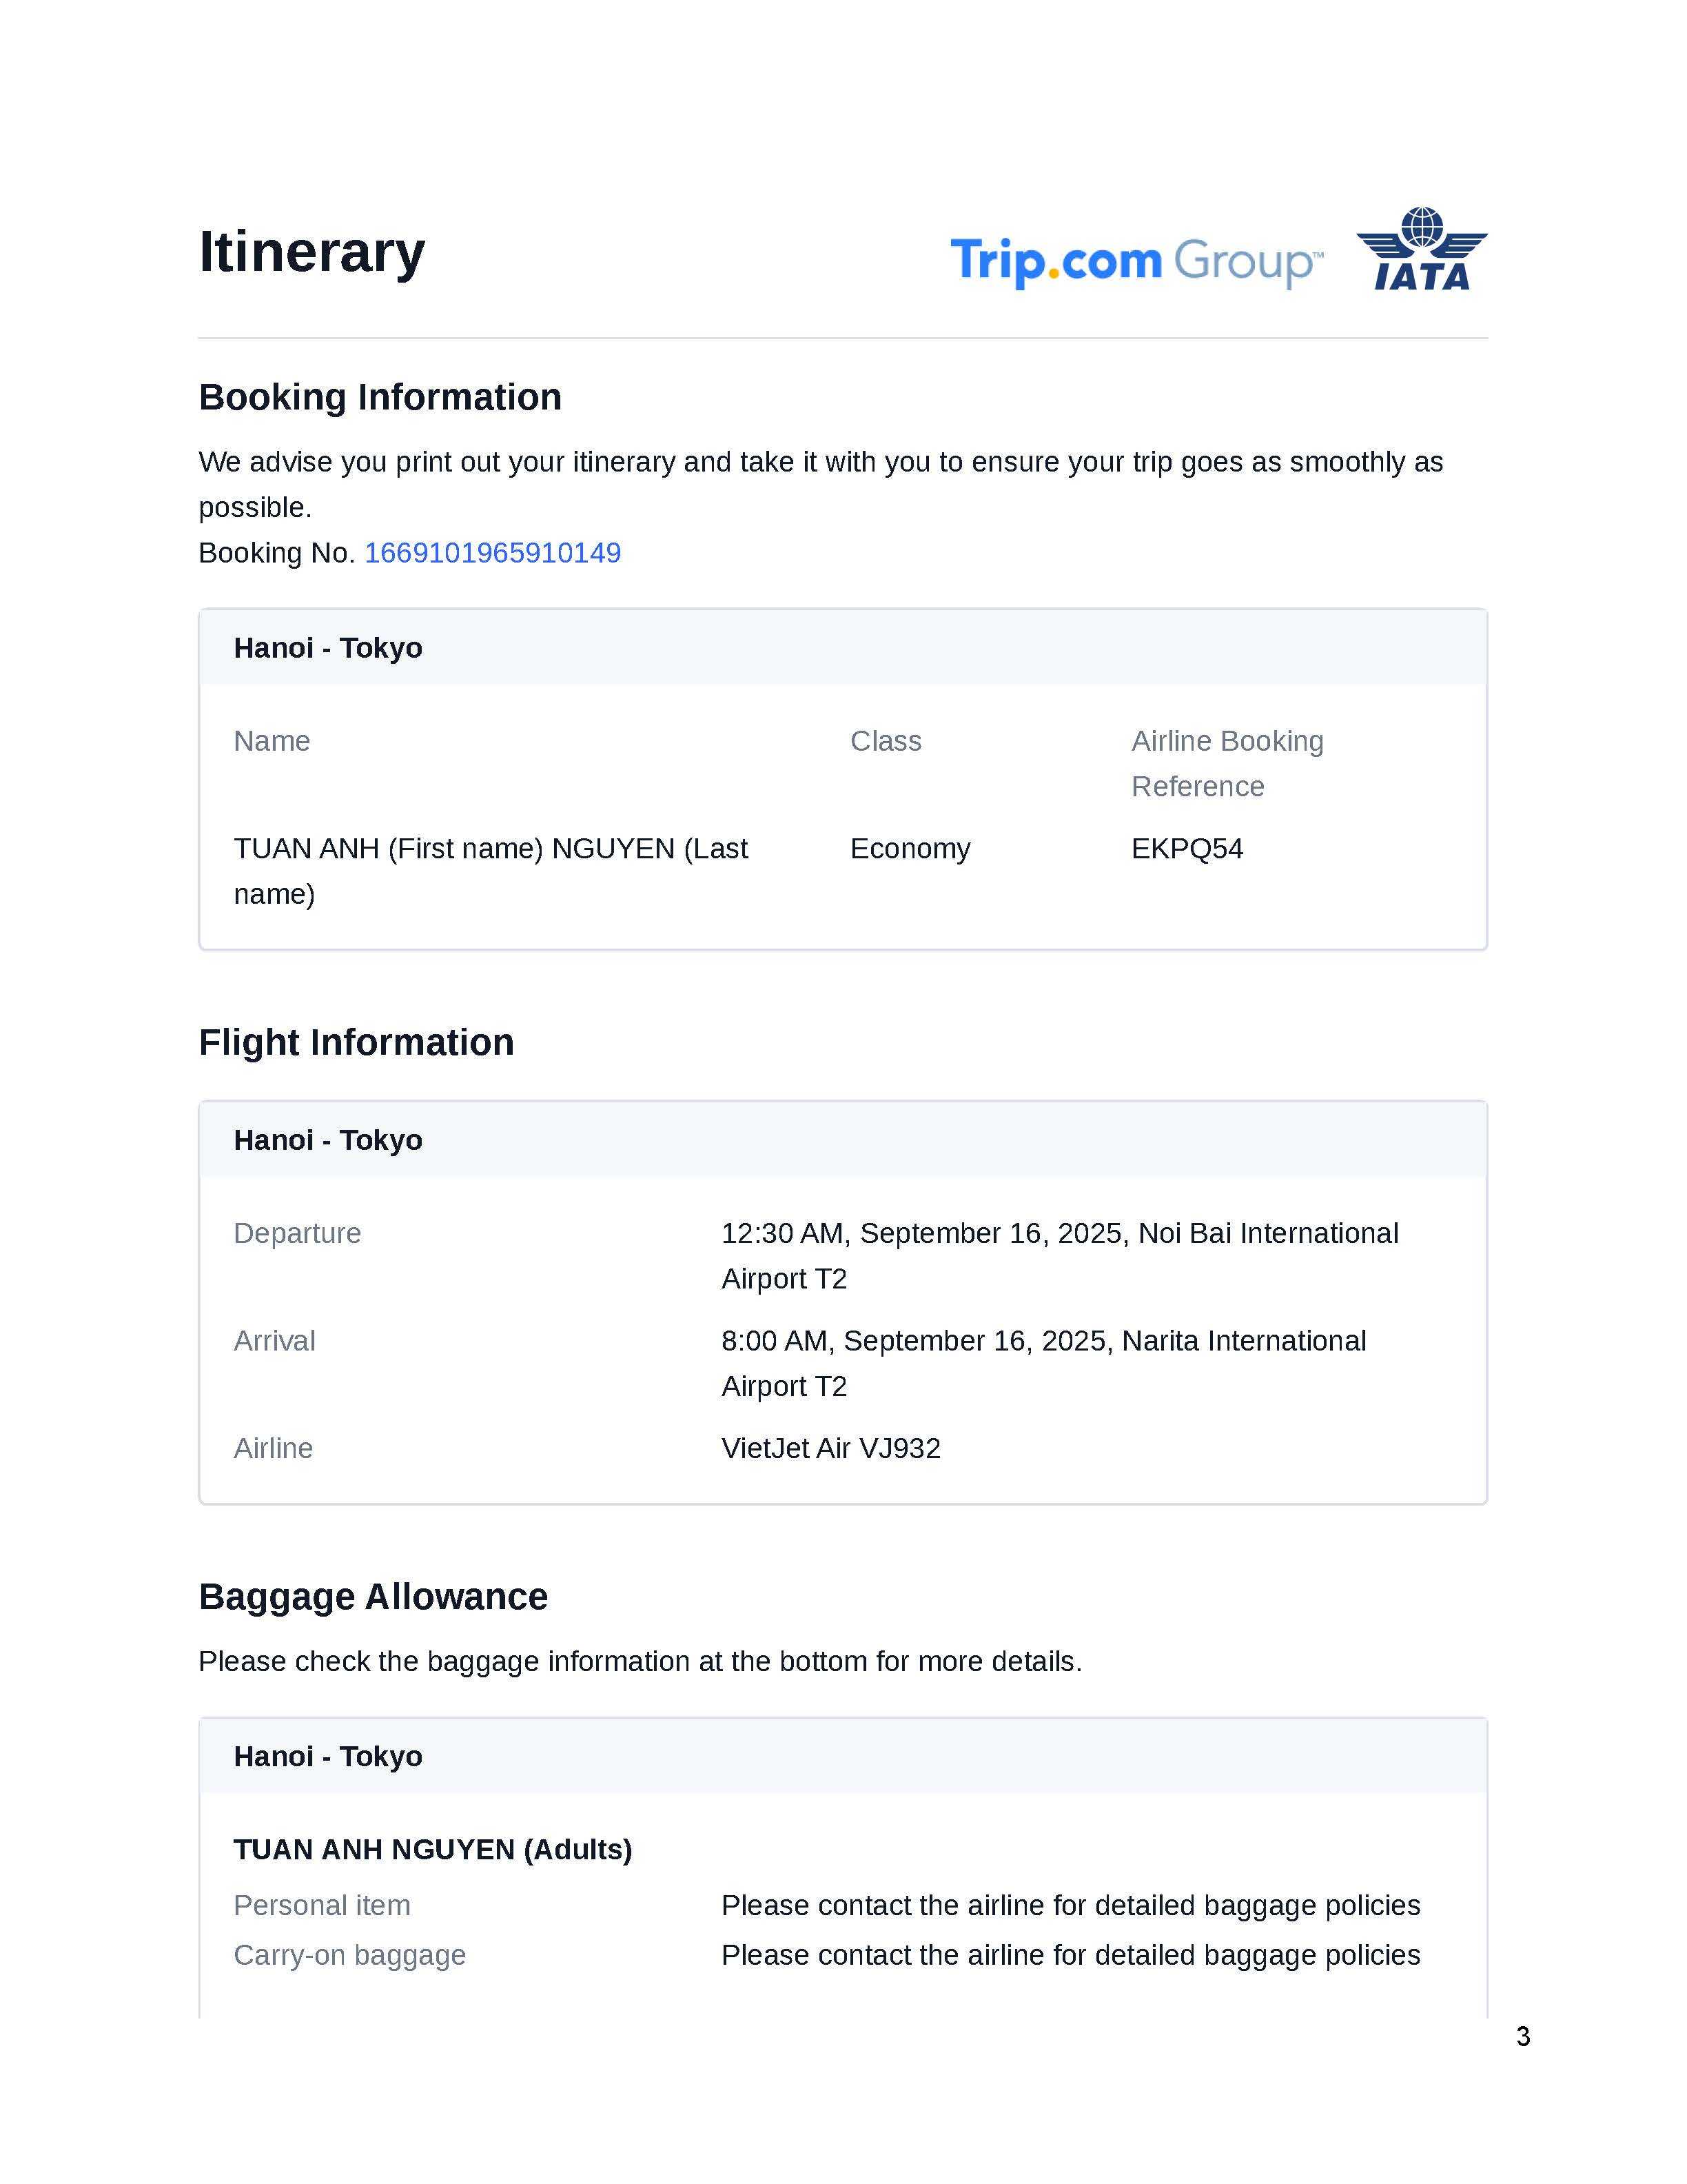This screenshot has height=2184, width=1687.
Task: Click the Hanoi - Tokyo header in Flight Information
Action: pyautogui.click(x=328, y=1140)
